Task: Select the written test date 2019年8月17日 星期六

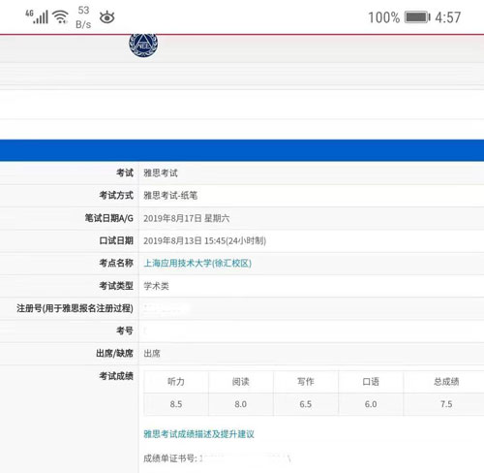Action: (187, 218)
